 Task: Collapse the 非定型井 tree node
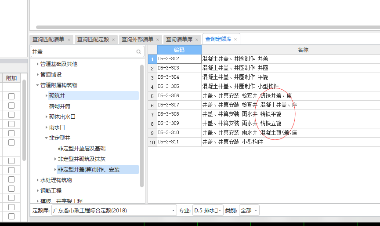click(x=46, y=138)
